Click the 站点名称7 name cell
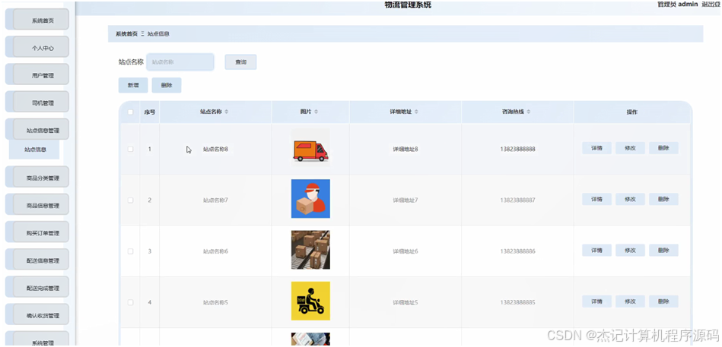The width and height of the screenshot is (722, 347). [x=215, y=200]
